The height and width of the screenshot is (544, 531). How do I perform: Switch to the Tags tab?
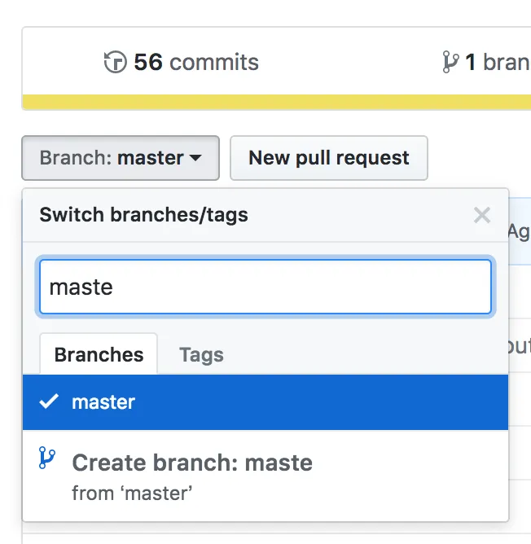pos(201,355)
